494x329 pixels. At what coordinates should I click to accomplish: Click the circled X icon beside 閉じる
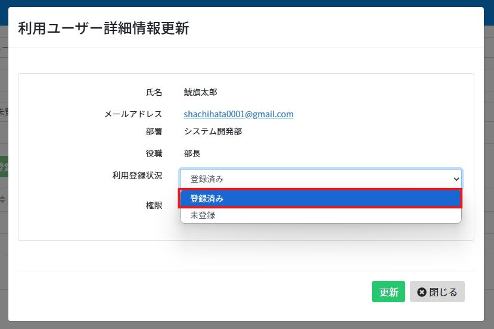[x=421, y=292]
